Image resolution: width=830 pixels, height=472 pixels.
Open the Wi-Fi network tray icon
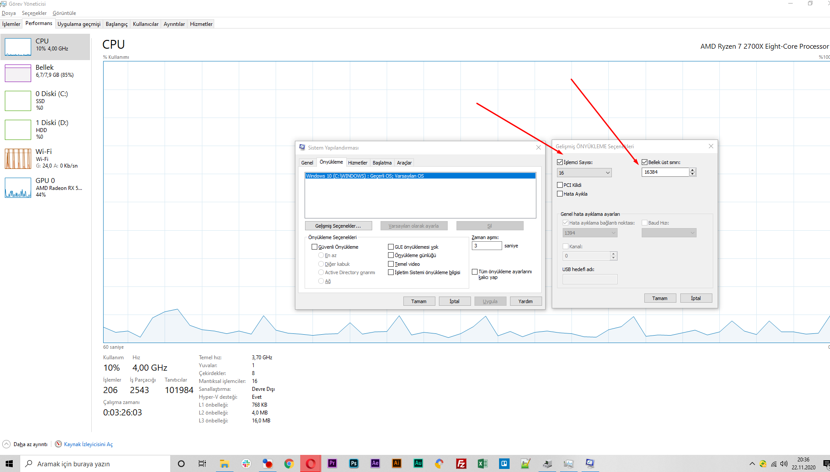[774, 464]
